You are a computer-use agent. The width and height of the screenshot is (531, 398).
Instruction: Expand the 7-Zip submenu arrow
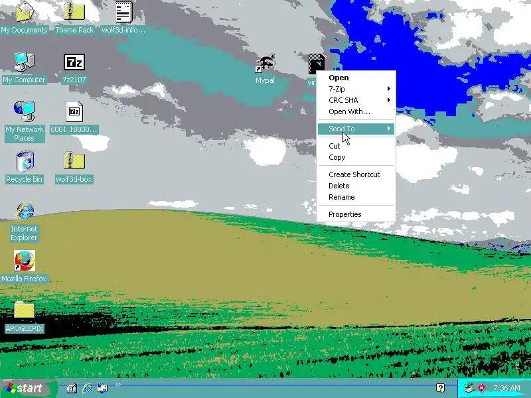point(389,89)
